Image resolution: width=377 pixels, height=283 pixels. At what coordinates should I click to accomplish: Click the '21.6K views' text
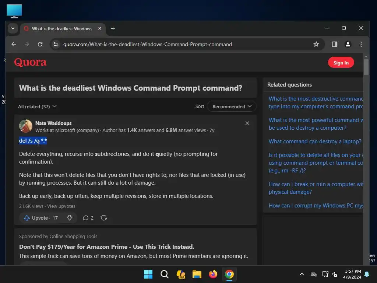[31, 206]
